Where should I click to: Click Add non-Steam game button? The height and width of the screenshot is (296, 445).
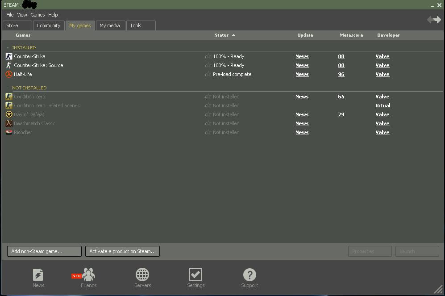coord(44,251)
